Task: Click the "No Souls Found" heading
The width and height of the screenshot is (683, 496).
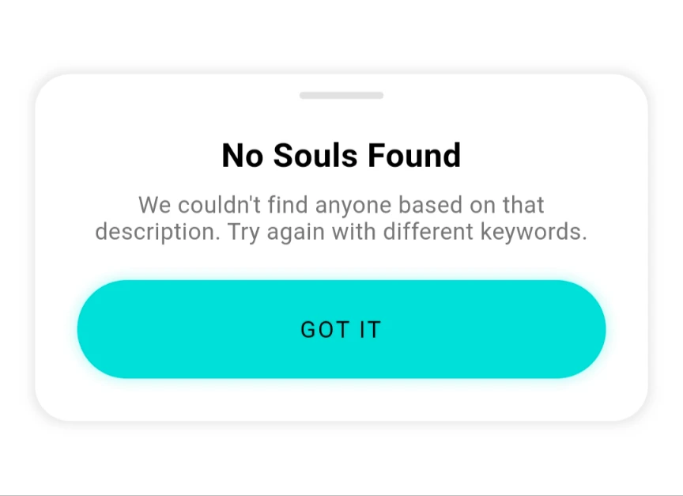Action: (341, 155)
